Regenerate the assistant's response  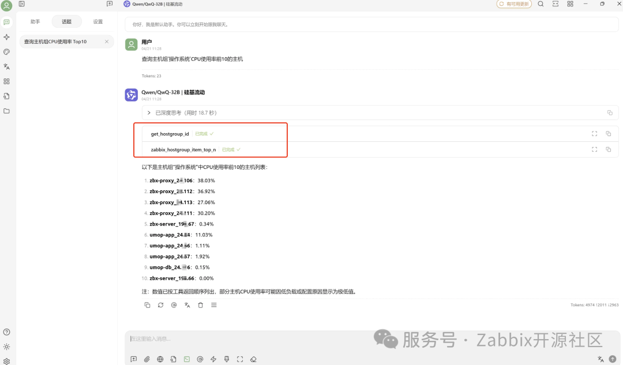coord(160,305)
